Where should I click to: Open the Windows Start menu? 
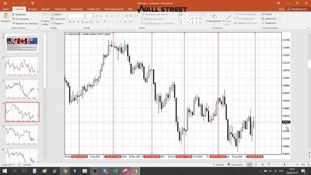tap(4, 171)
